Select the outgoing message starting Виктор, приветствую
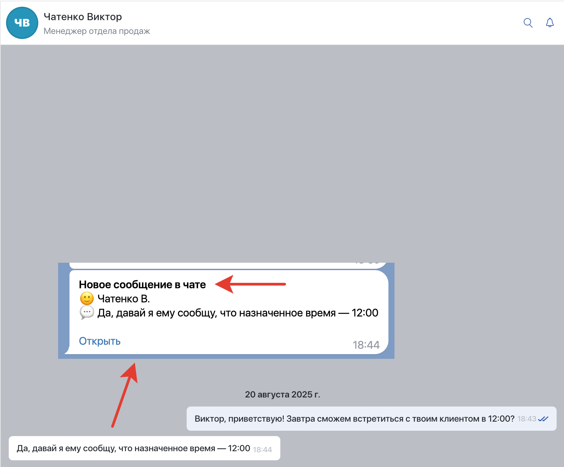Screen dimensions: 564x467 click(354, 419)
